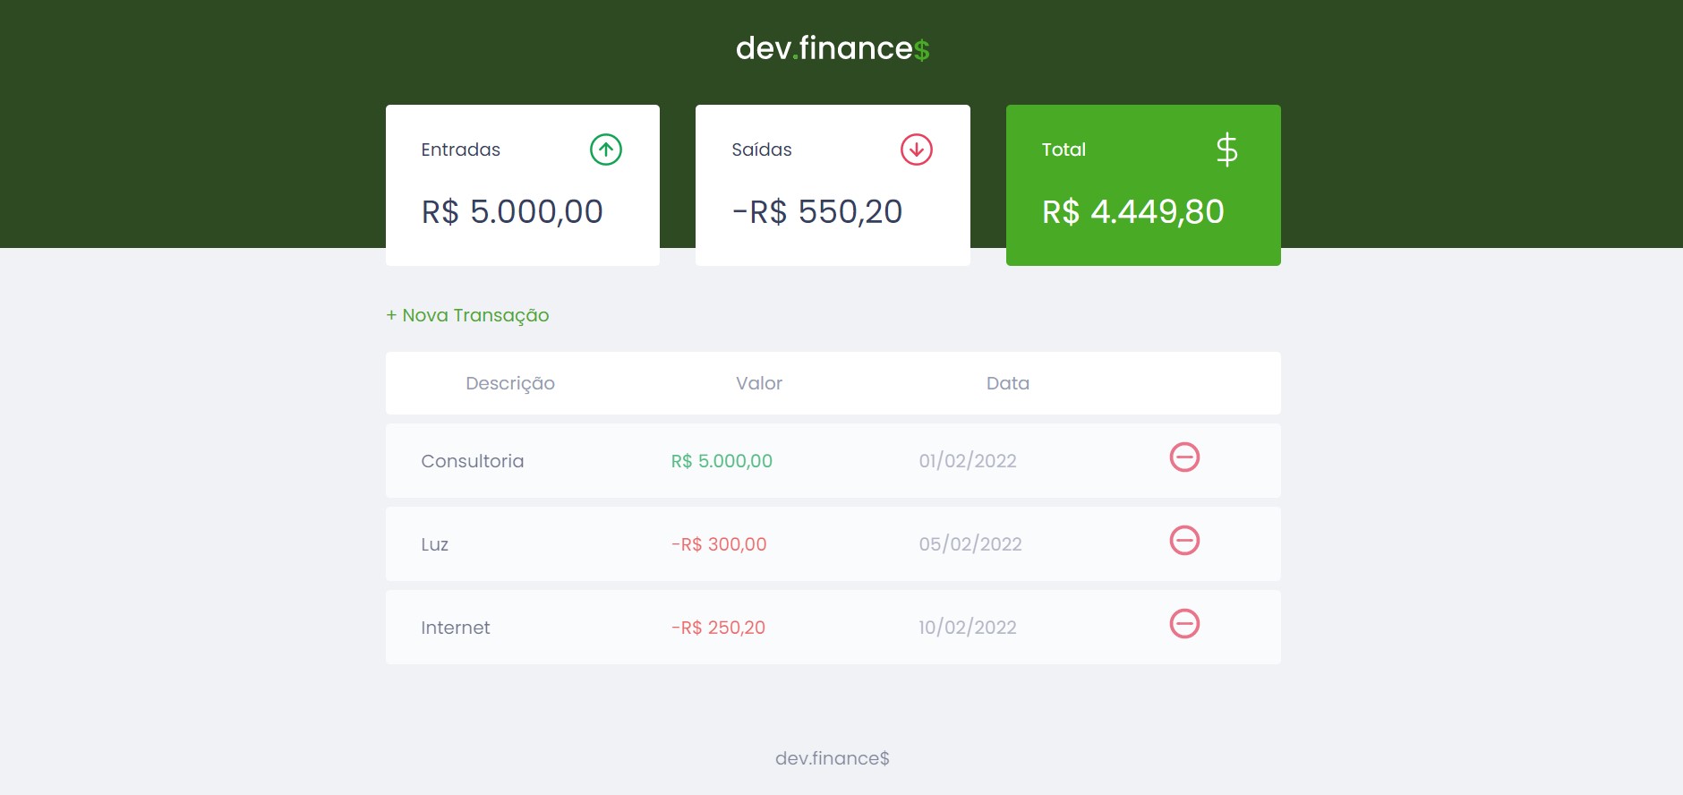The image size is (1683, 795).
Task: Select the Valor column header
Action: pos(758,383)
